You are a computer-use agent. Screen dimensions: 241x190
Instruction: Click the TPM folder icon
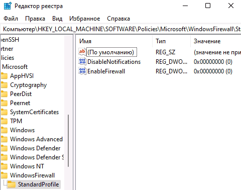tap(4, 121)
